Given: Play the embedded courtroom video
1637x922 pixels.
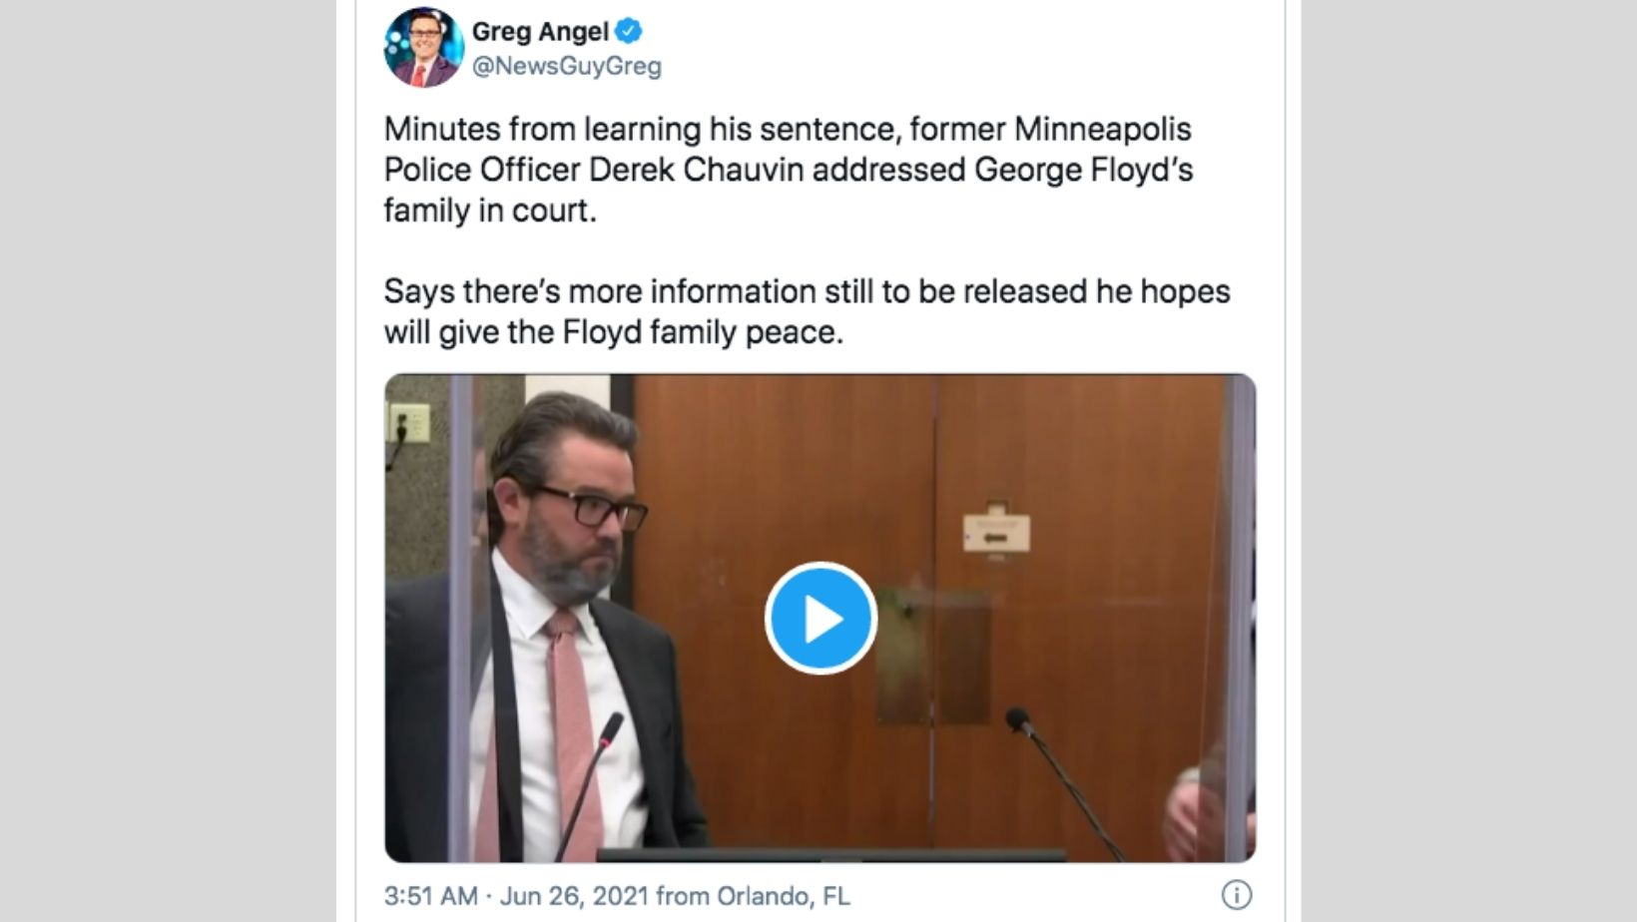Looking at the screenshot, I should pyautogui.click(x=820, y=619).
